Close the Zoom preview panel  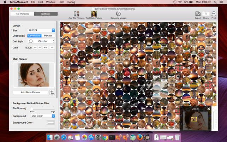(209, 109)
